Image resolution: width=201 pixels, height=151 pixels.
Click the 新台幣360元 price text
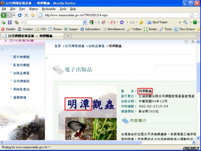(149, 111)
